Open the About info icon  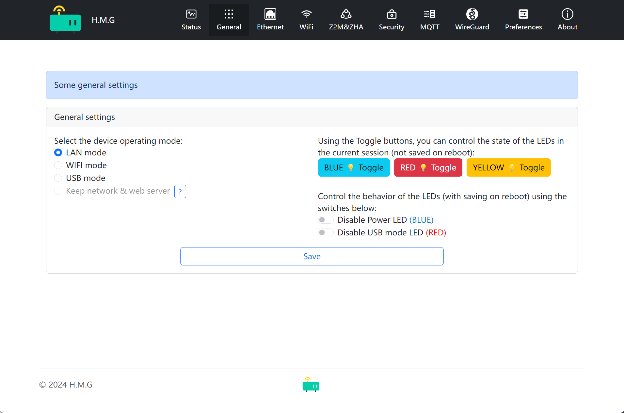(567, 14)
